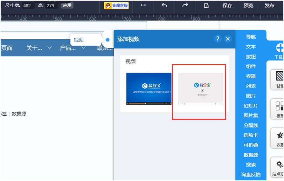Screen dimensions: 284x181
Task: Click the blue dot next to 视频 tooltip
Action: tap(107, 40)
